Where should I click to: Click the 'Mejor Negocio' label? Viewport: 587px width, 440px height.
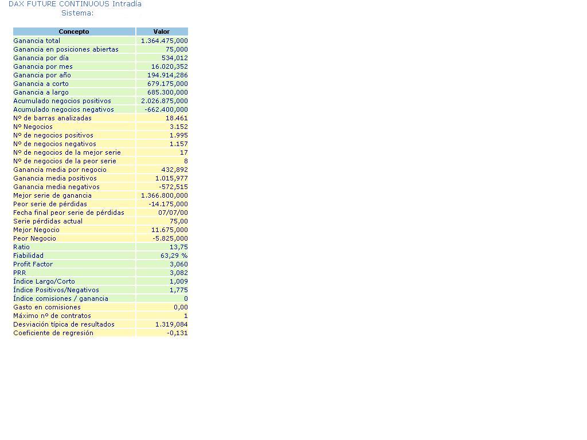point(36,230)
